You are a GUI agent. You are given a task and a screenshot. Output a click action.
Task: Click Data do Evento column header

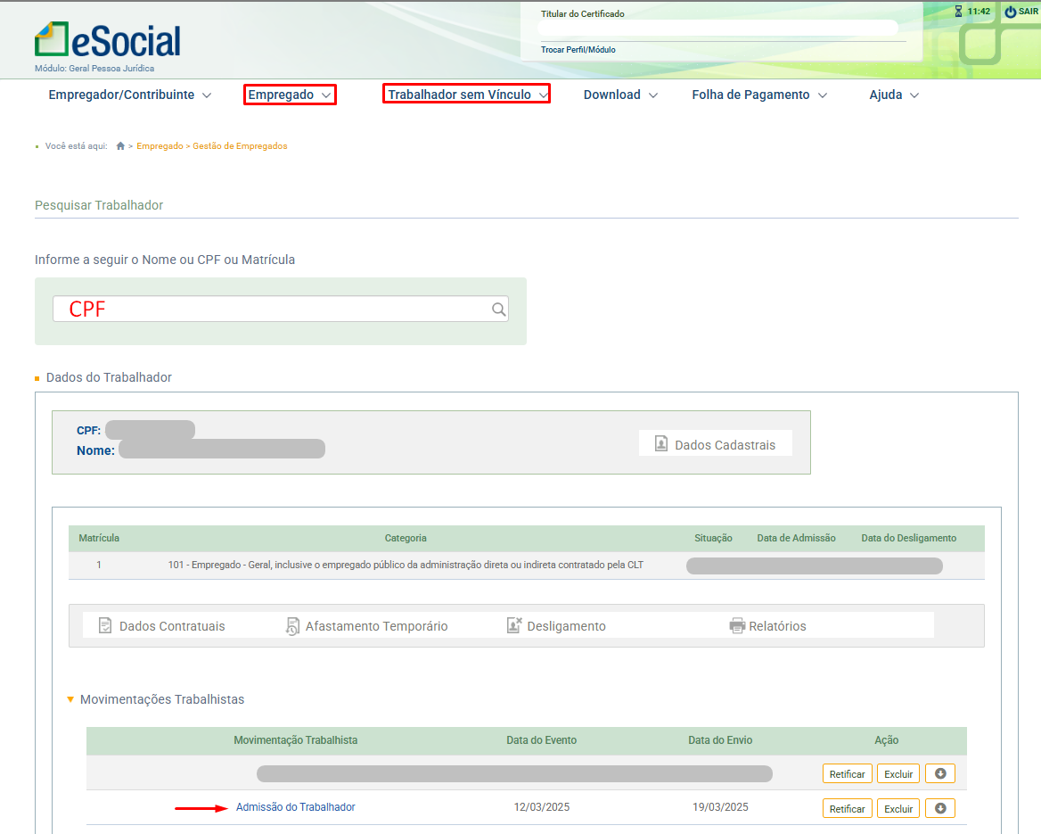pyautogui.click(x=541, y=740)
